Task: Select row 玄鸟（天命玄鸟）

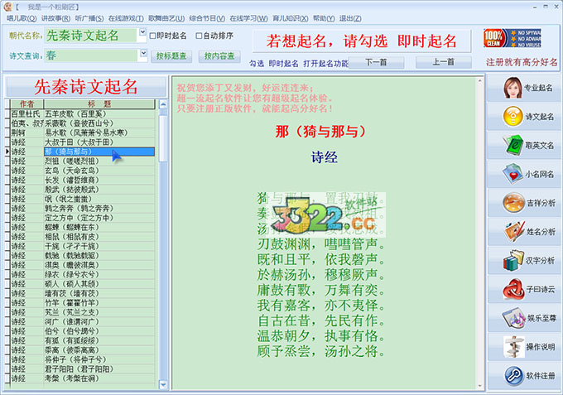Action: (99, 171)
